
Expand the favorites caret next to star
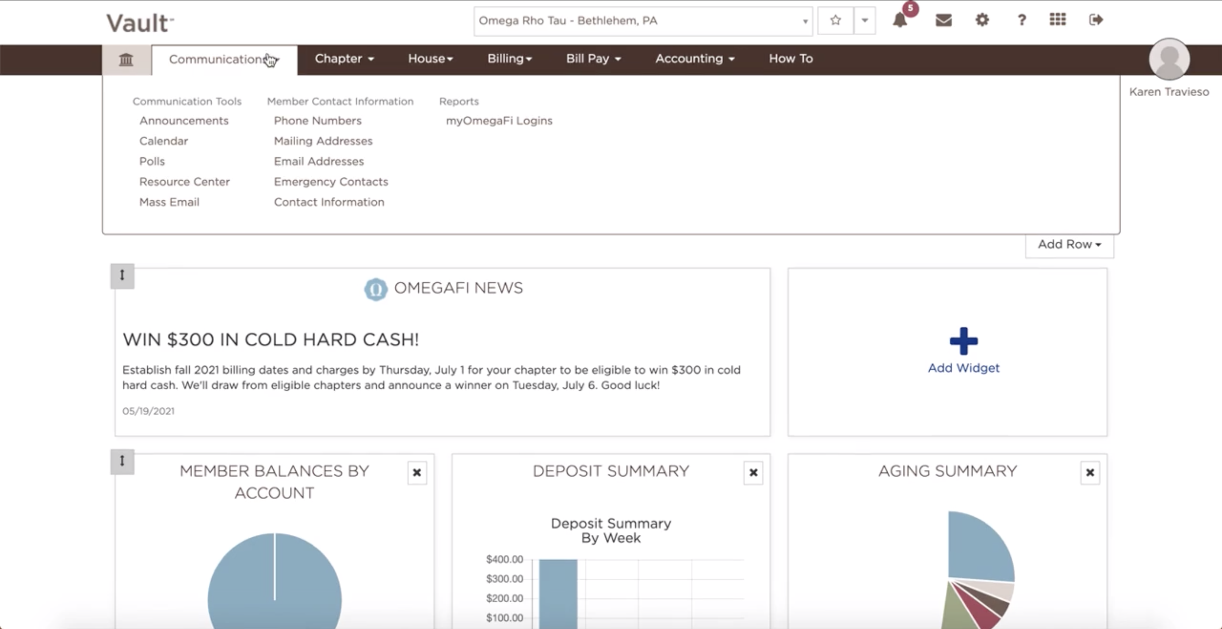click(865, 20)
